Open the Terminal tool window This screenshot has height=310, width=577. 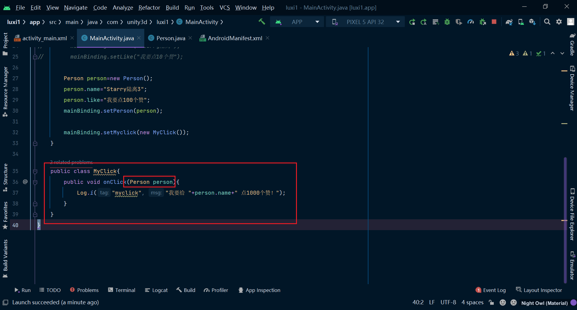point(121,290)
